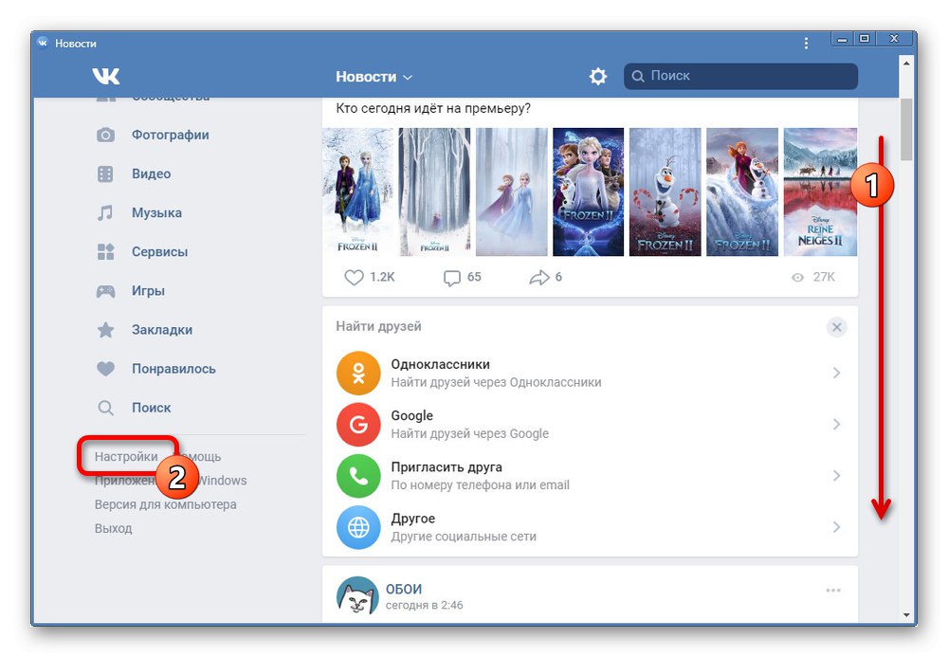Click the Пригласить друга option text

pyautogui.click(x=447, y=467)
